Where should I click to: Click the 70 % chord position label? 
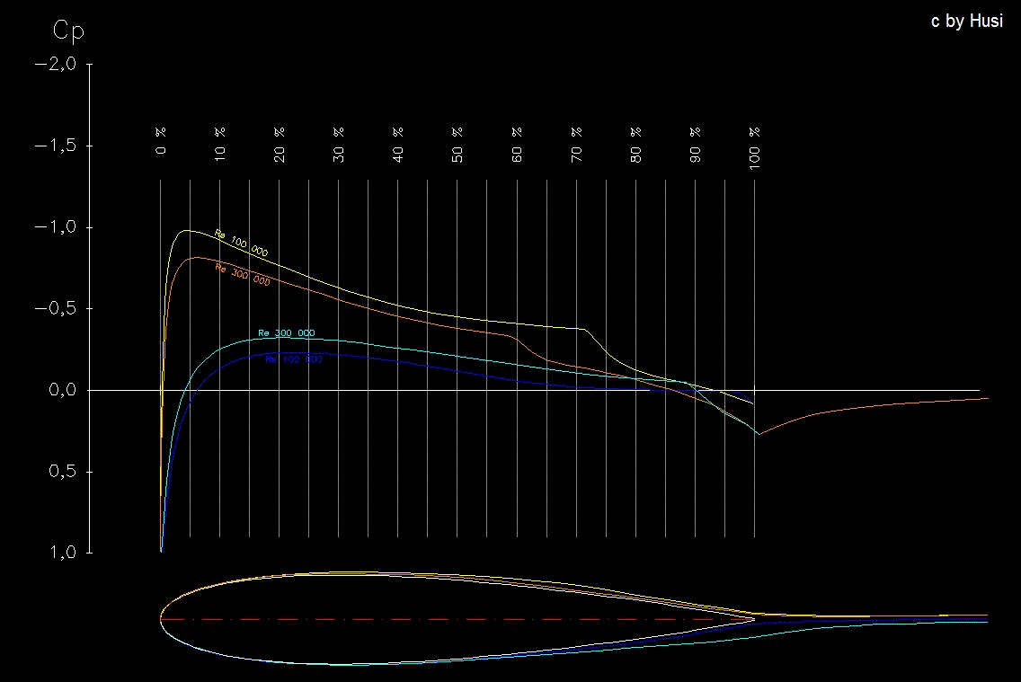click(576, 142)
